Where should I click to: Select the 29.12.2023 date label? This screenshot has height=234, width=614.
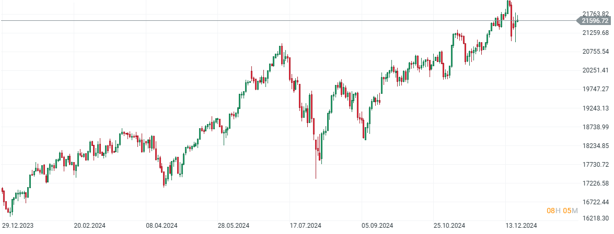[x=18, y=226]
